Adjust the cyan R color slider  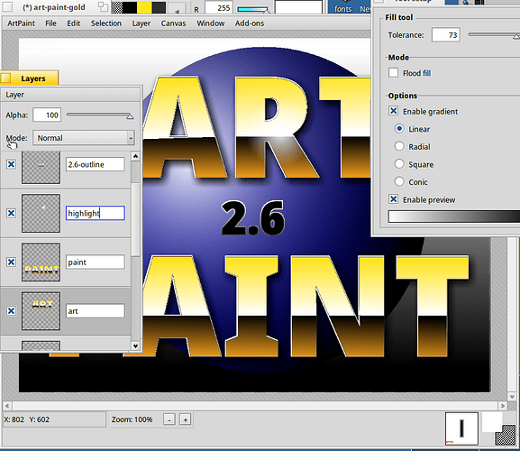[253, 9]
